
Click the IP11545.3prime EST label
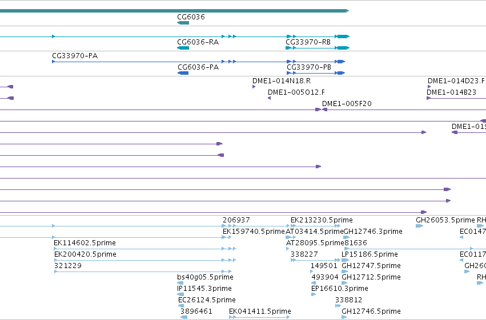tap(204, 289)
